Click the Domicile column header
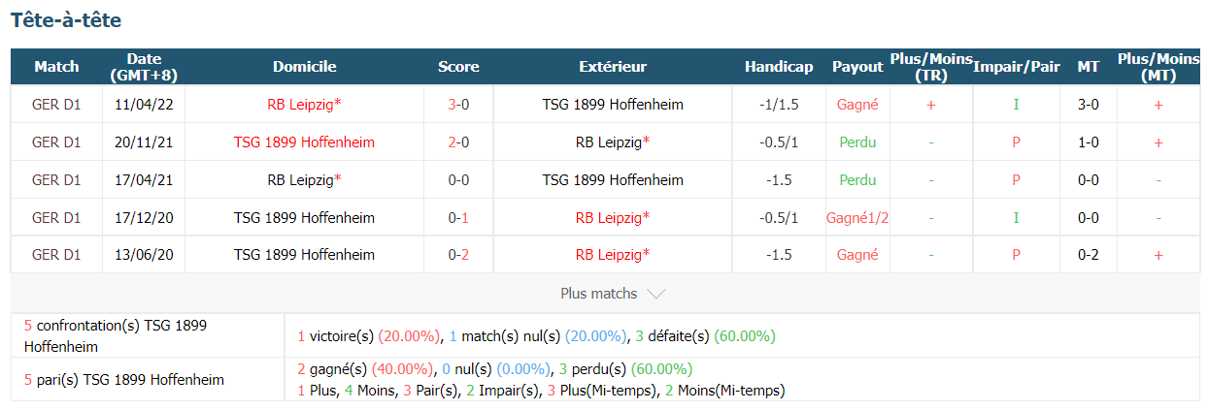Image resolution: width=1208 pixels, height=410 pixels. click(304, 67)
